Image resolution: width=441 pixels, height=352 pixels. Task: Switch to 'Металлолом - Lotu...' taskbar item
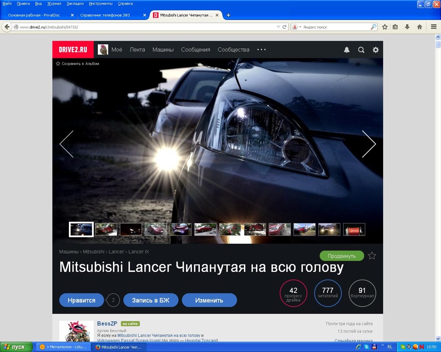64,347
